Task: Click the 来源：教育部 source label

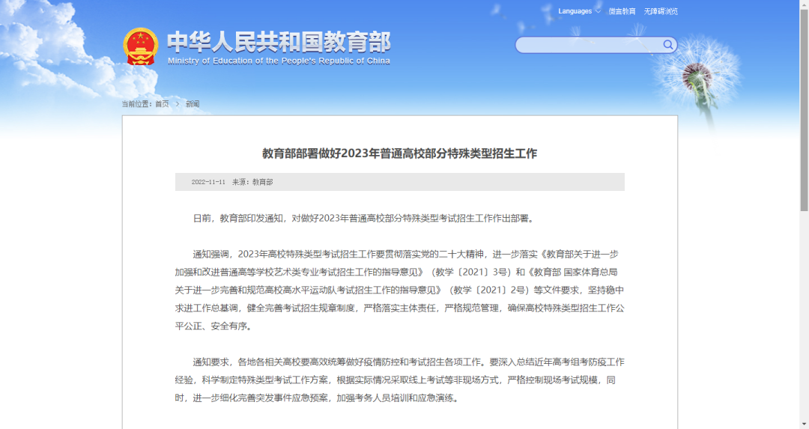Action: 252,182
